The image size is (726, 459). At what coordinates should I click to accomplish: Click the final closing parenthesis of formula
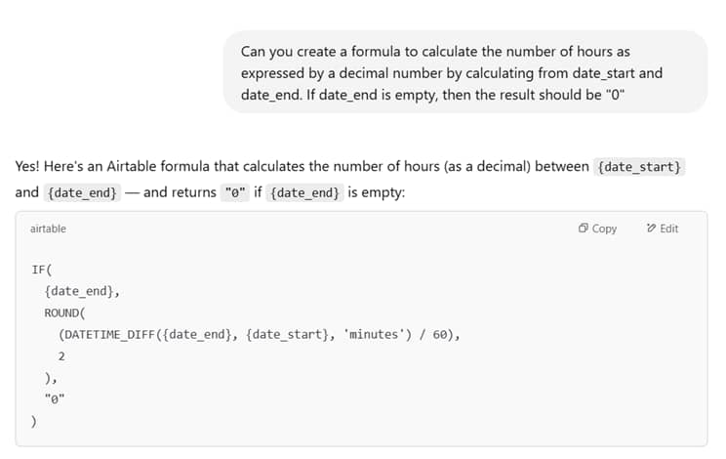click(x=34, y=421)
